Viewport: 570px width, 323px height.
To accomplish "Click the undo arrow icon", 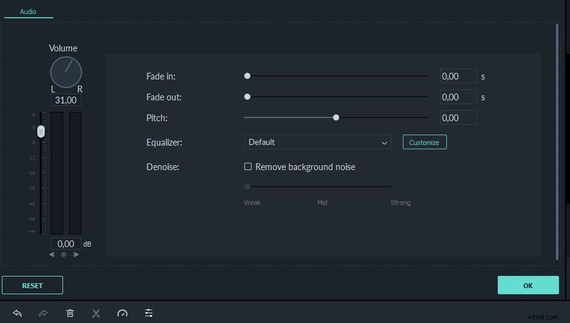I will 17,313.
